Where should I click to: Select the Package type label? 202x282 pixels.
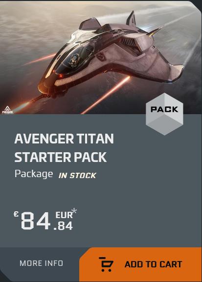34,174
